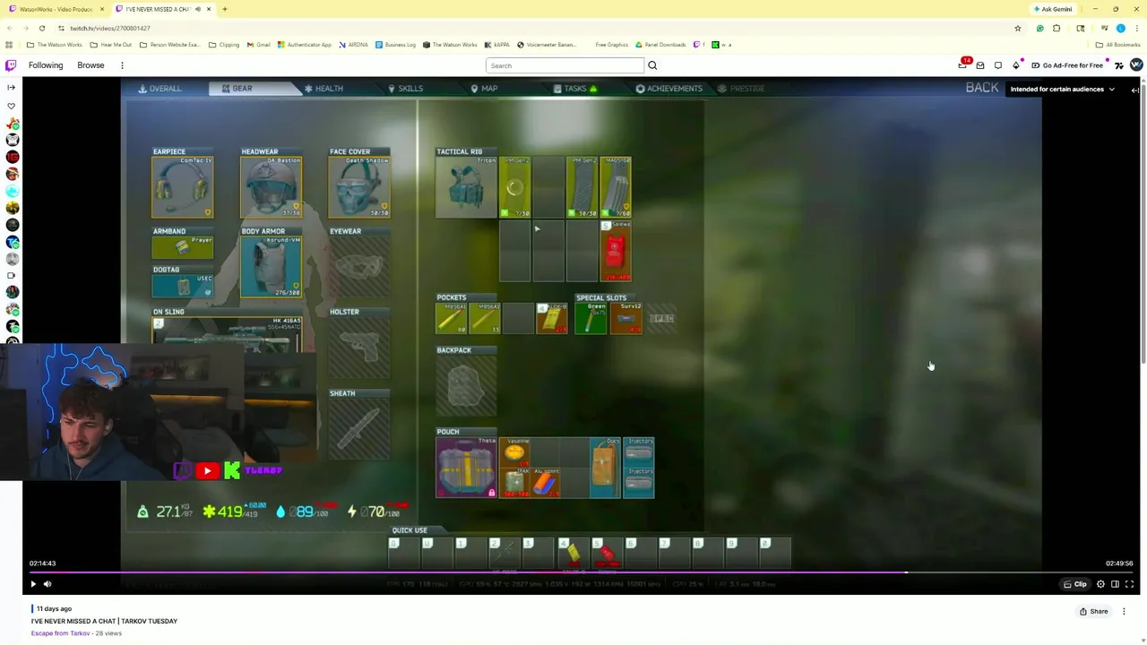Click the Face Cover skull mask slot

click(x=358, y=187)
